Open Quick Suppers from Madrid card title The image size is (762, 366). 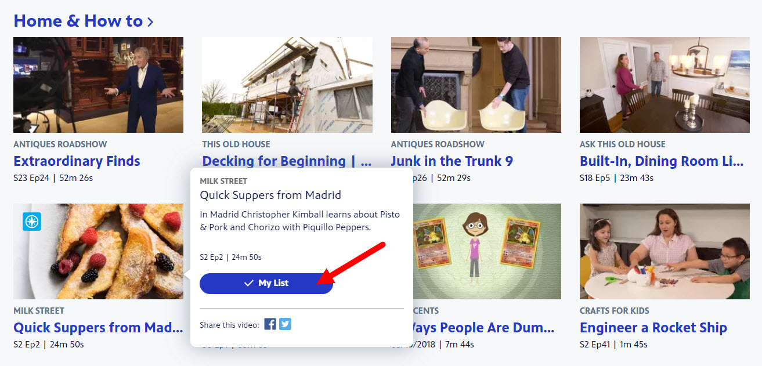pos(98,328)
